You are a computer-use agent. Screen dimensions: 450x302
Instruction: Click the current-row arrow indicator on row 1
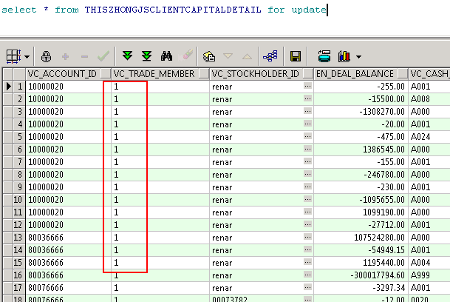pos(8,87)
